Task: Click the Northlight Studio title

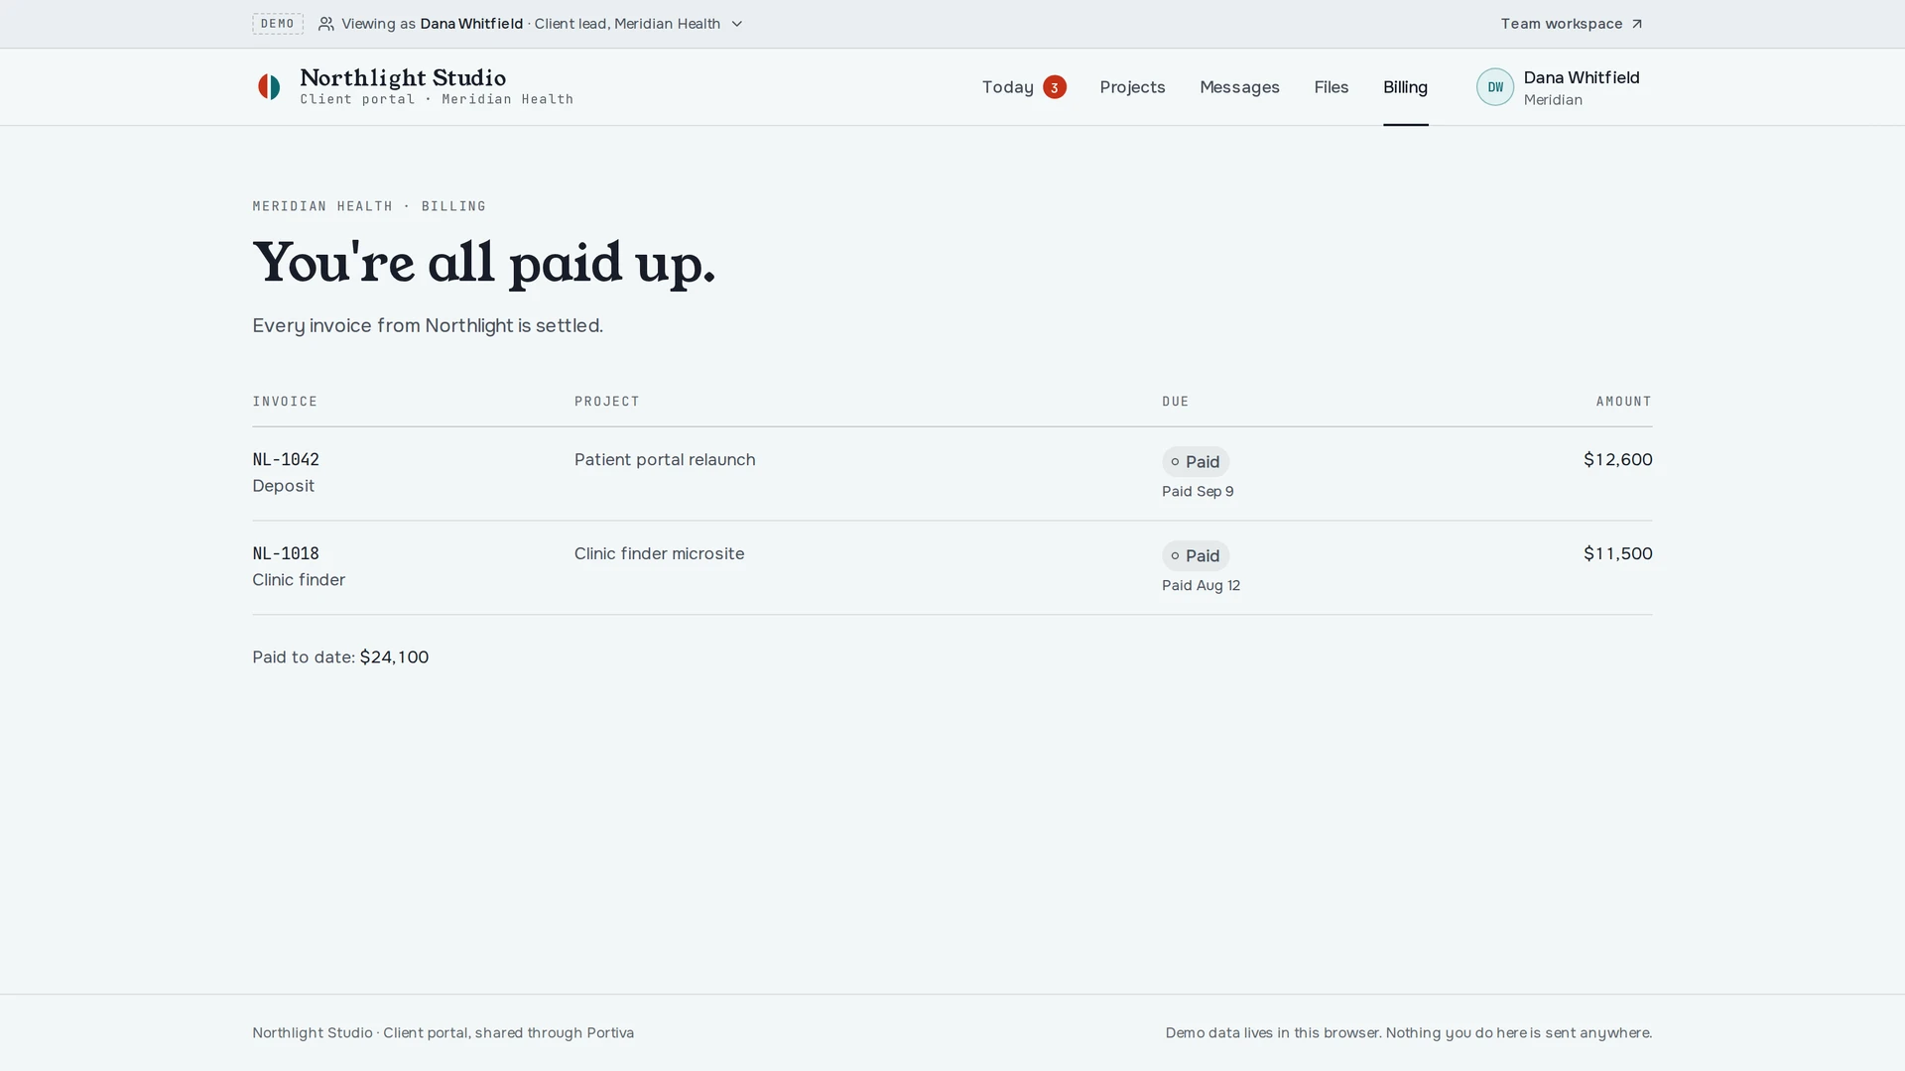Action: coord(403,77)
